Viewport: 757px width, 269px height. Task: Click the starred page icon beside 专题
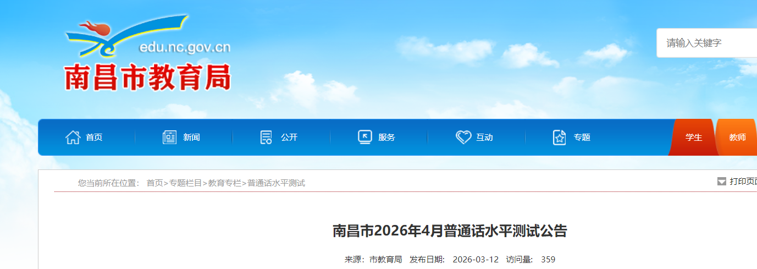click(x=559, y=137)
